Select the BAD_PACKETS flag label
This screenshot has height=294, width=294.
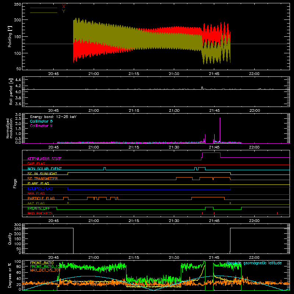click(40, 213)
